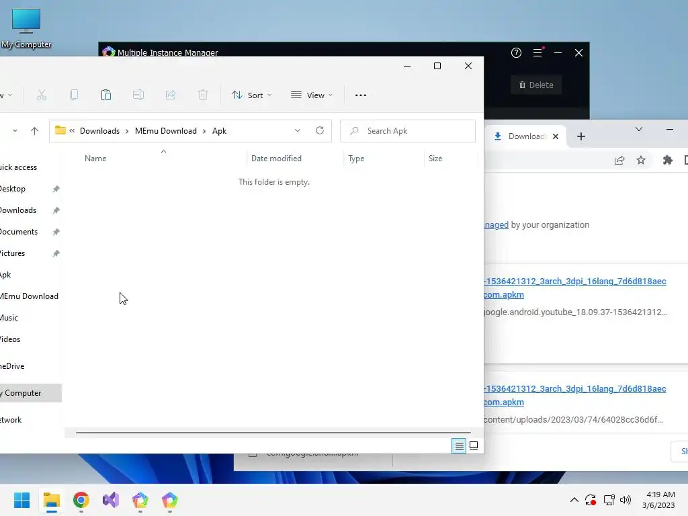688x516 pixels.
Task: Open Pictures in the navigation pane
Action: pyautogui.click(x=13, y=253)
